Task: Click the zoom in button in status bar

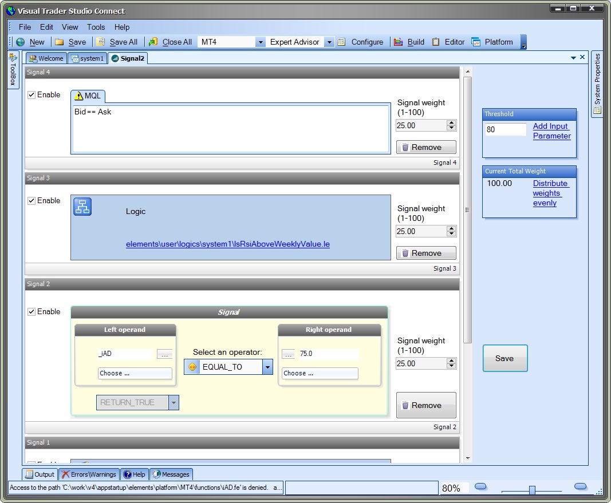Action: 580,486
